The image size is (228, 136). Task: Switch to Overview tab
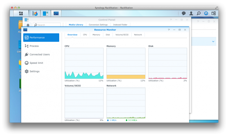pos(72,35)
